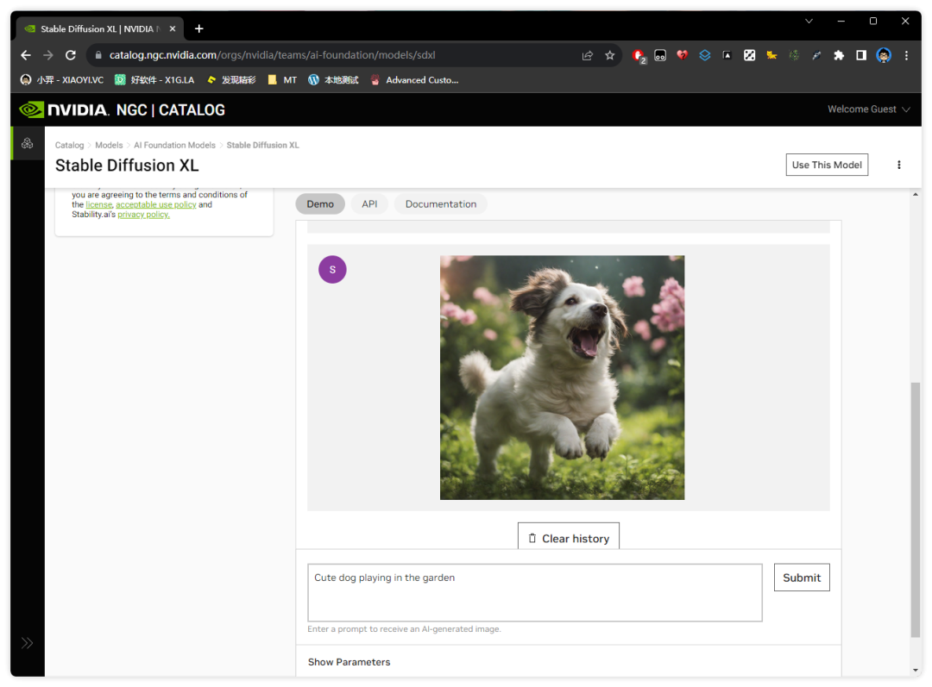Switch to the API tab

click(x=369, y=204)
